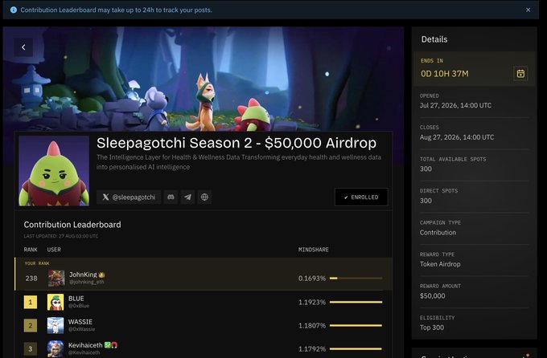Click 'Jul 27, 2026, 14:00 UTC' opened date
Image resolution: width=547 pixels, height=358 pixels.
coord(455,105)
